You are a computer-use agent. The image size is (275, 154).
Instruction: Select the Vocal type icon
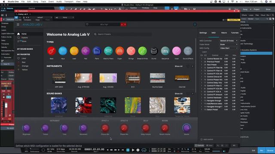click(177, 51)
